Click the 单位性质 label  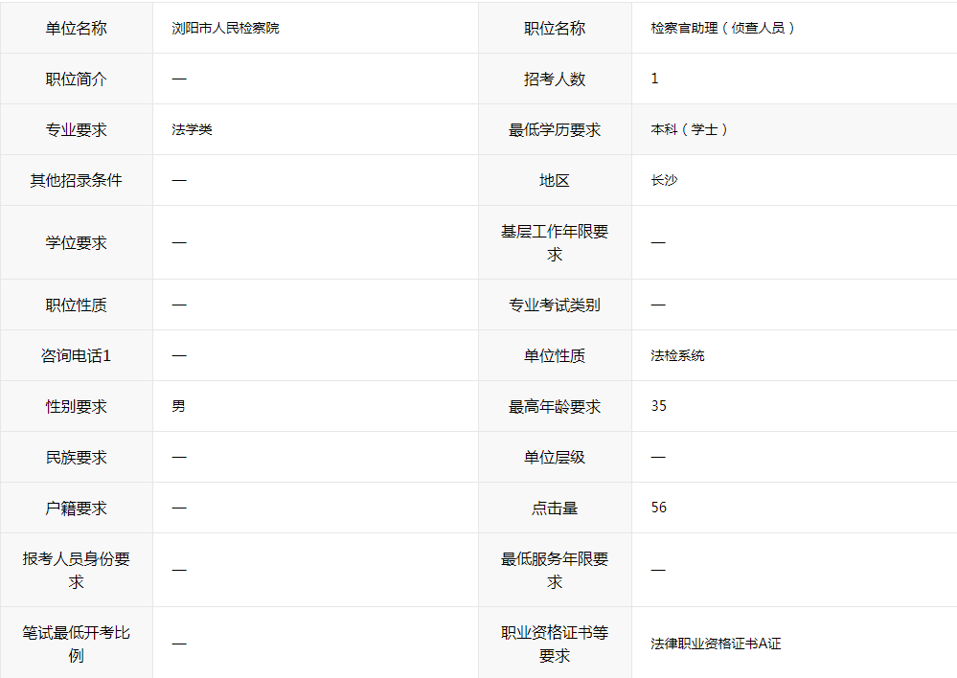(x=555, y=355)
